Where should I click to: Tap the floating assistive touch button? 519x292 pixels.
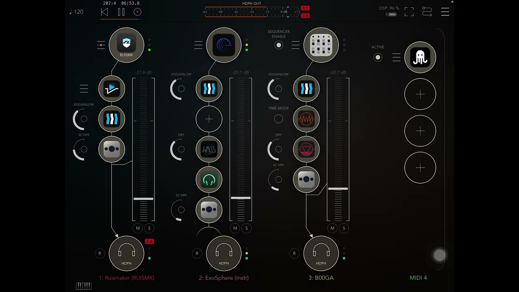(440, 255)
